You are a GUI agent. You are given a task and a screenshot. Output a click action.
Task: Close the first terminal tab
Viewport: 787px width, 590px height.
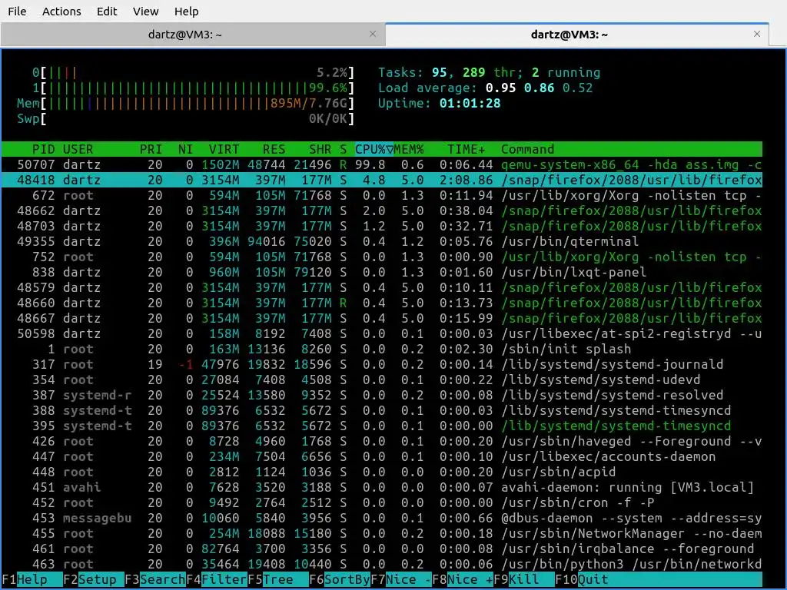coord(373,34)
